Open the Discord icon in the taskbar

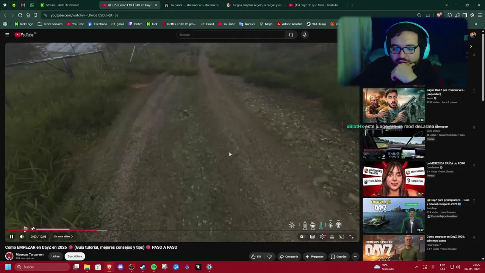pos(120,267)
